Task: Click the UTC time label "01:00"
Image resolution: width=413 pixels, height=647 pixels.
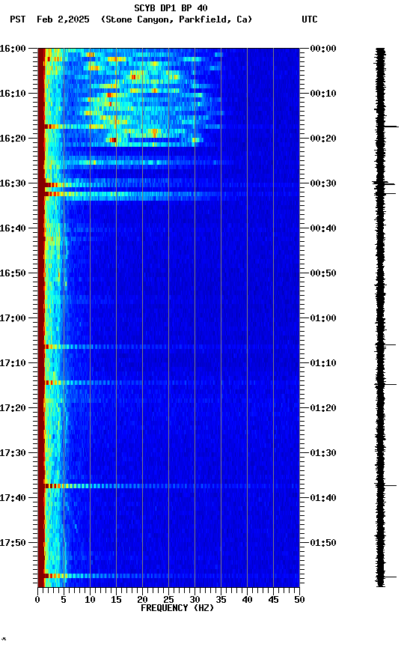Action: tap(323, 318)
